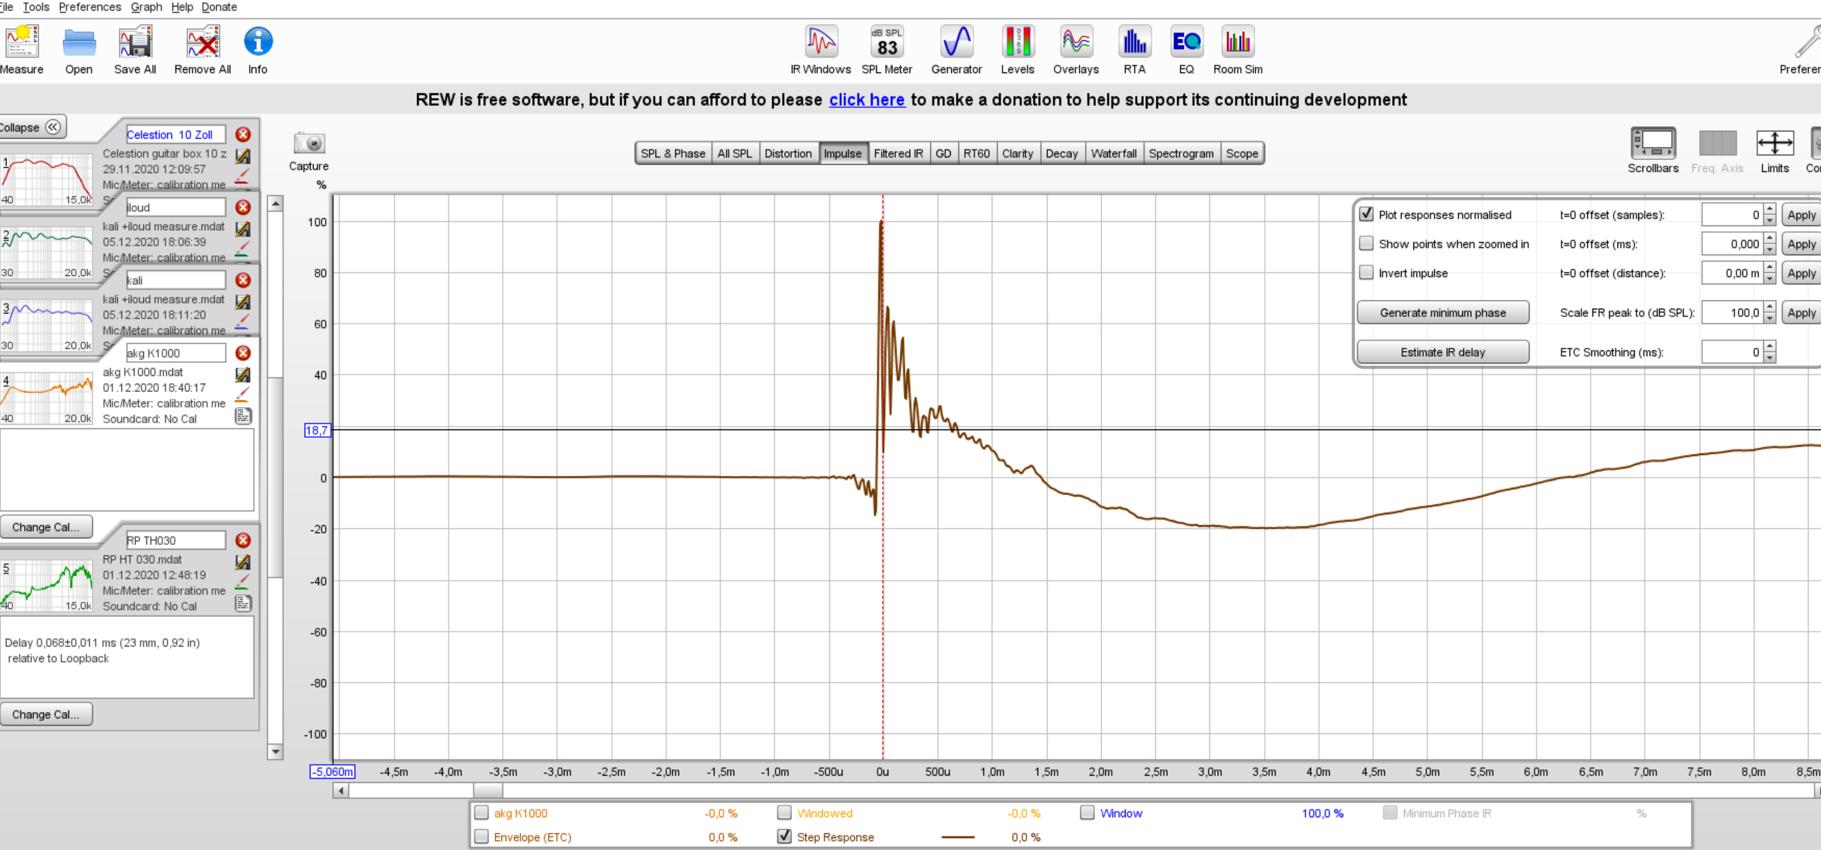Image resolution: width=1821 pixels, height=850 pixels.
Task: Enable the Envelope (ETC) trace
Action: (x=481, y=836)
